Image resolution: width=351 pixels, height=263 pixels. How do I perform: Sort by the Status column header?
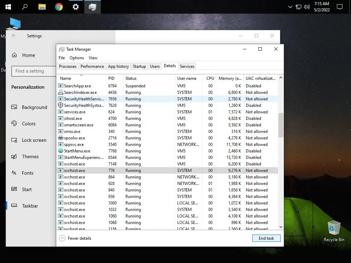[149, 78]
